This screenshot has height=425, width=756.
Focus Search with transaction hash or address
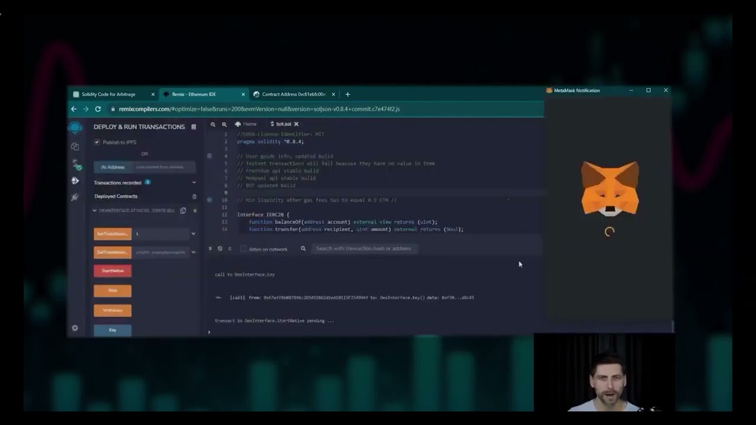pos(364,249)
